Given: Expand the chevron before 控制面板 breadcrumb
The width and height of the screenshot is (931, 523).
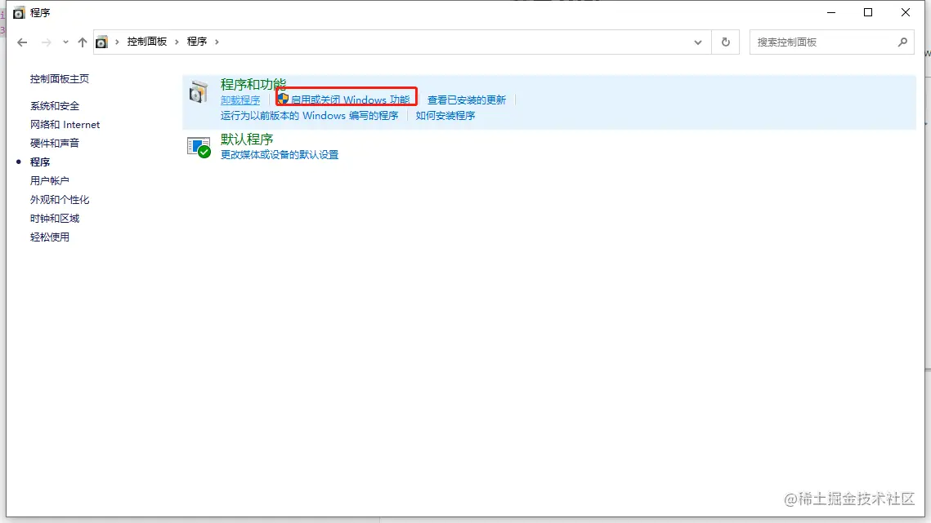Looking at the screenshot, I should pos(117,42).
